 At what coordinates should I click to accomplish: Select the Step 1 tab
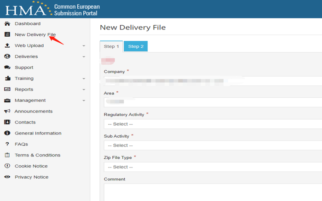pos(111,46)
